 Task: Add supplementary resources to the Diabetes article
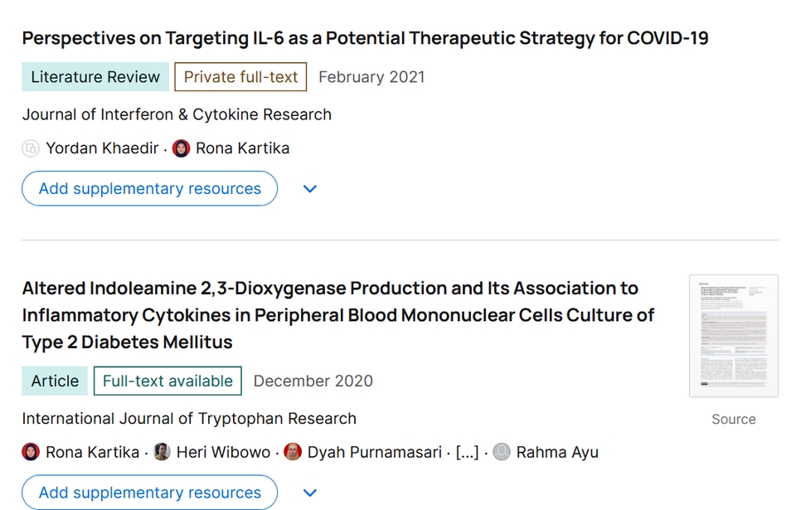coord(149,493)
